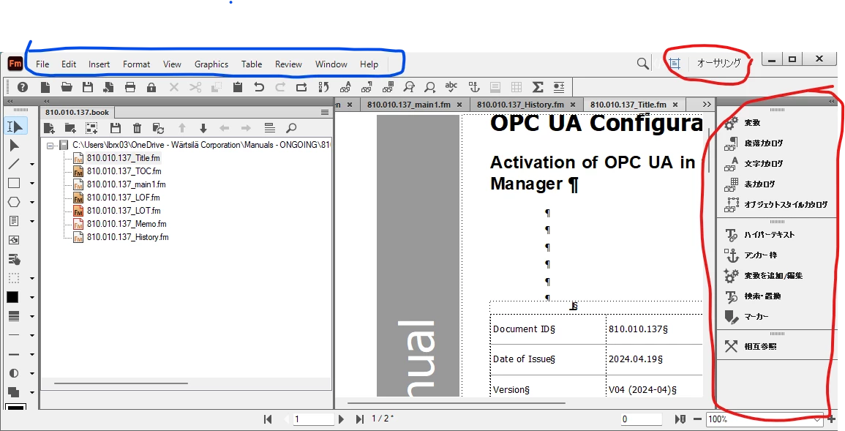Select 810.010.137_LOF.fm in the book tree

pos(124,198)
